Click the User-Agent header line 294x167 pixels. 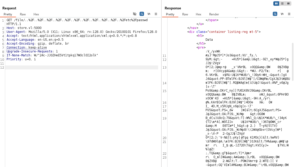point(82,32)
